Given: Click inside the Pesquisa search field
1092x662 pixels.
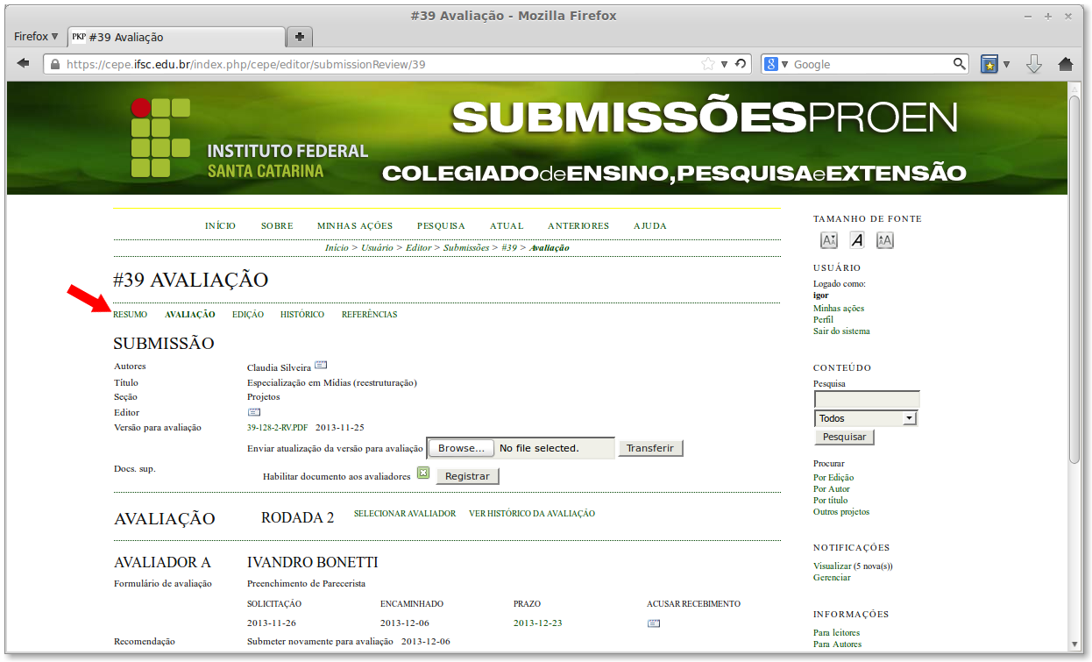Looking at the screenshot, I should (866, 399).
